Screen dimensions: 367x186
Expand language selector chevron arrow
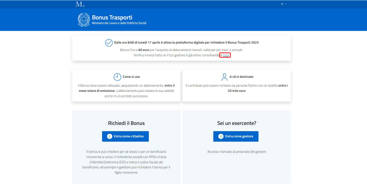(286, 4)
